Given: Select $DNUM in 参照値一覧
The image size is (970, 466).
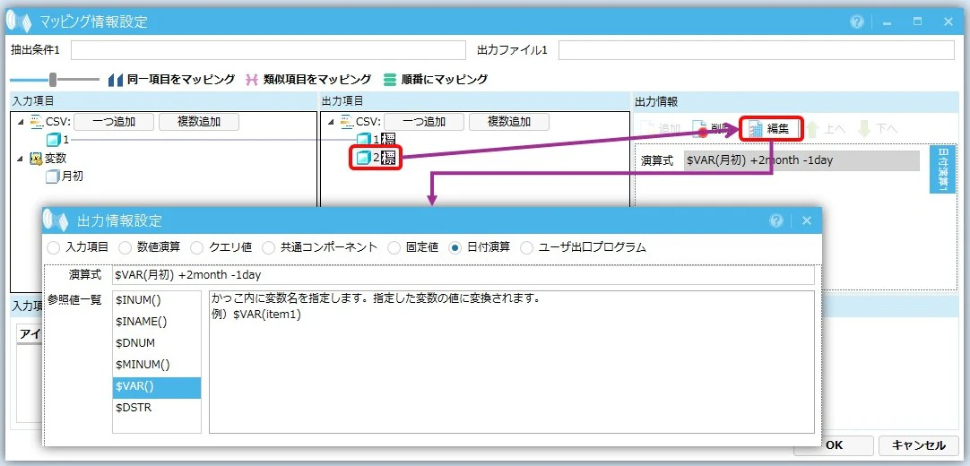Looking at the screenshot, I should [157, 343].
